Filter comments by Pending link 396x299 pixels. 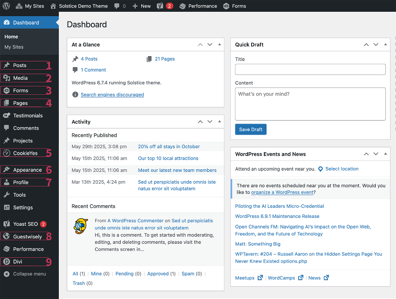coord(124,274)
